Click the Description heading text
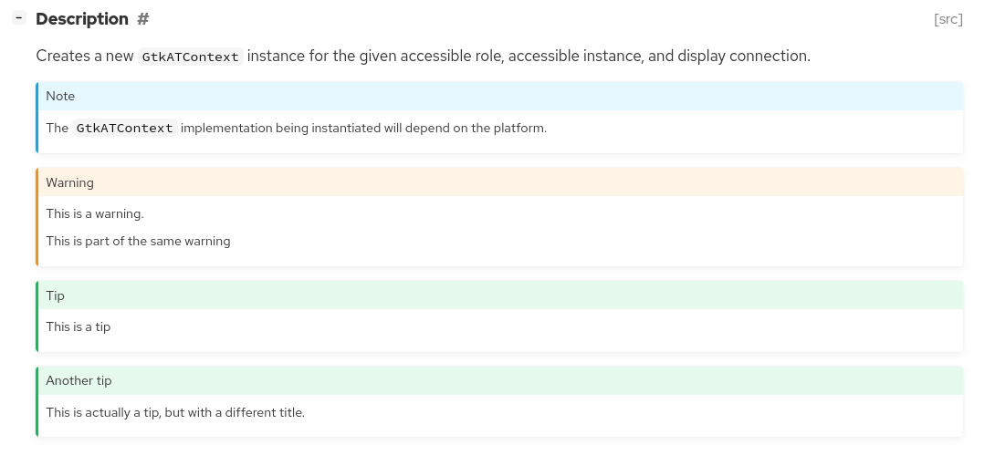This screenshot has width=995, height=466. [82, 19]
